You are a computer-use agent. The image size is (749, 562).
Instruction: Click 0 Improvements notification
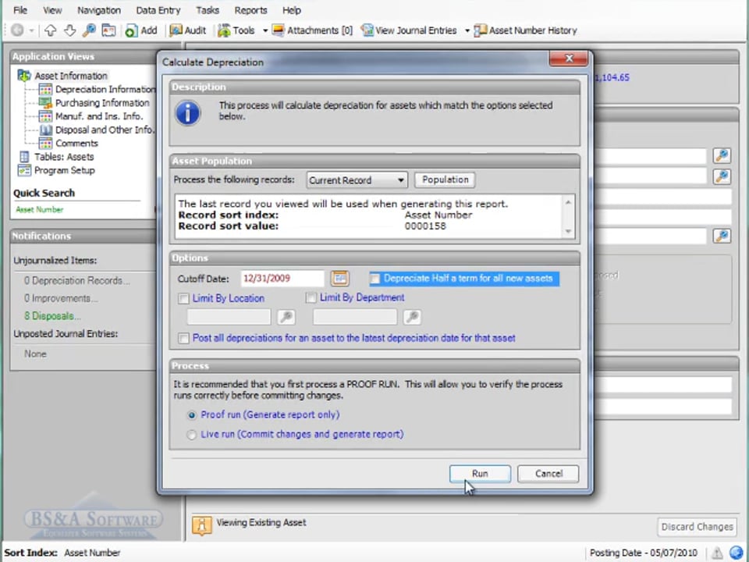click(61, 299)
